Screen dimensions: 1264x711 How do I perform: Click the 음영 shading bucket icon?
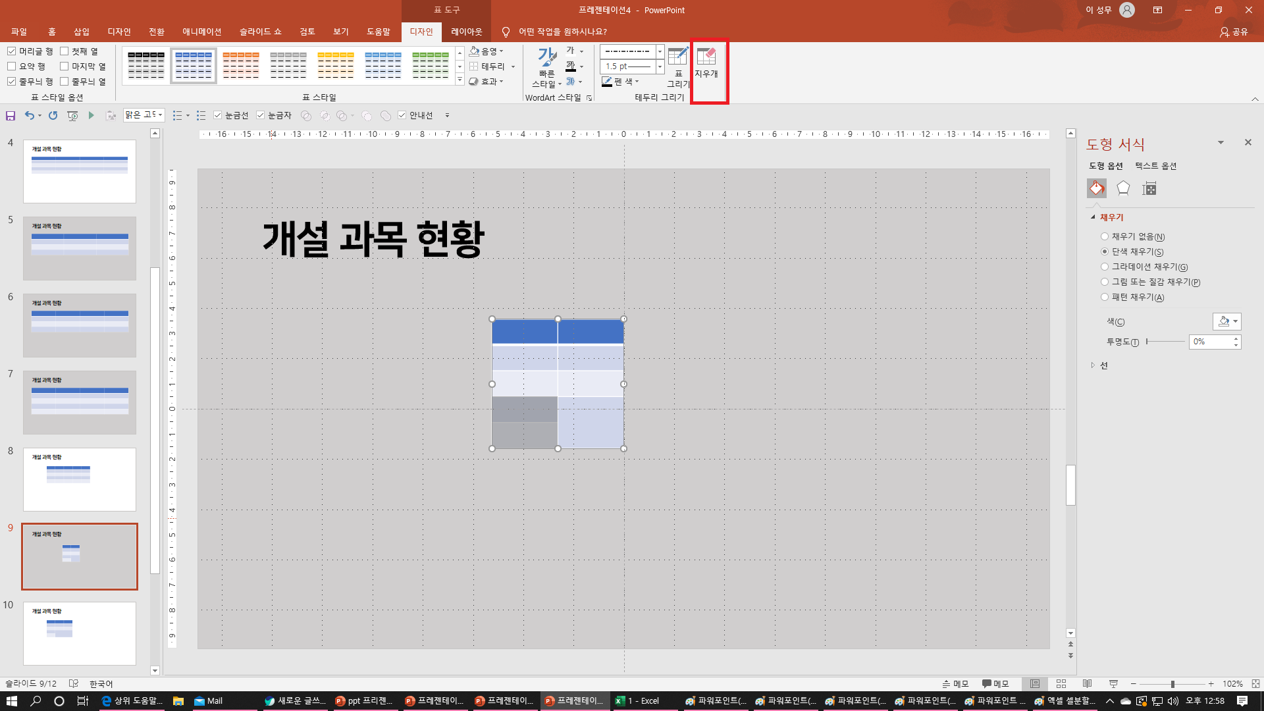(475, 51)
